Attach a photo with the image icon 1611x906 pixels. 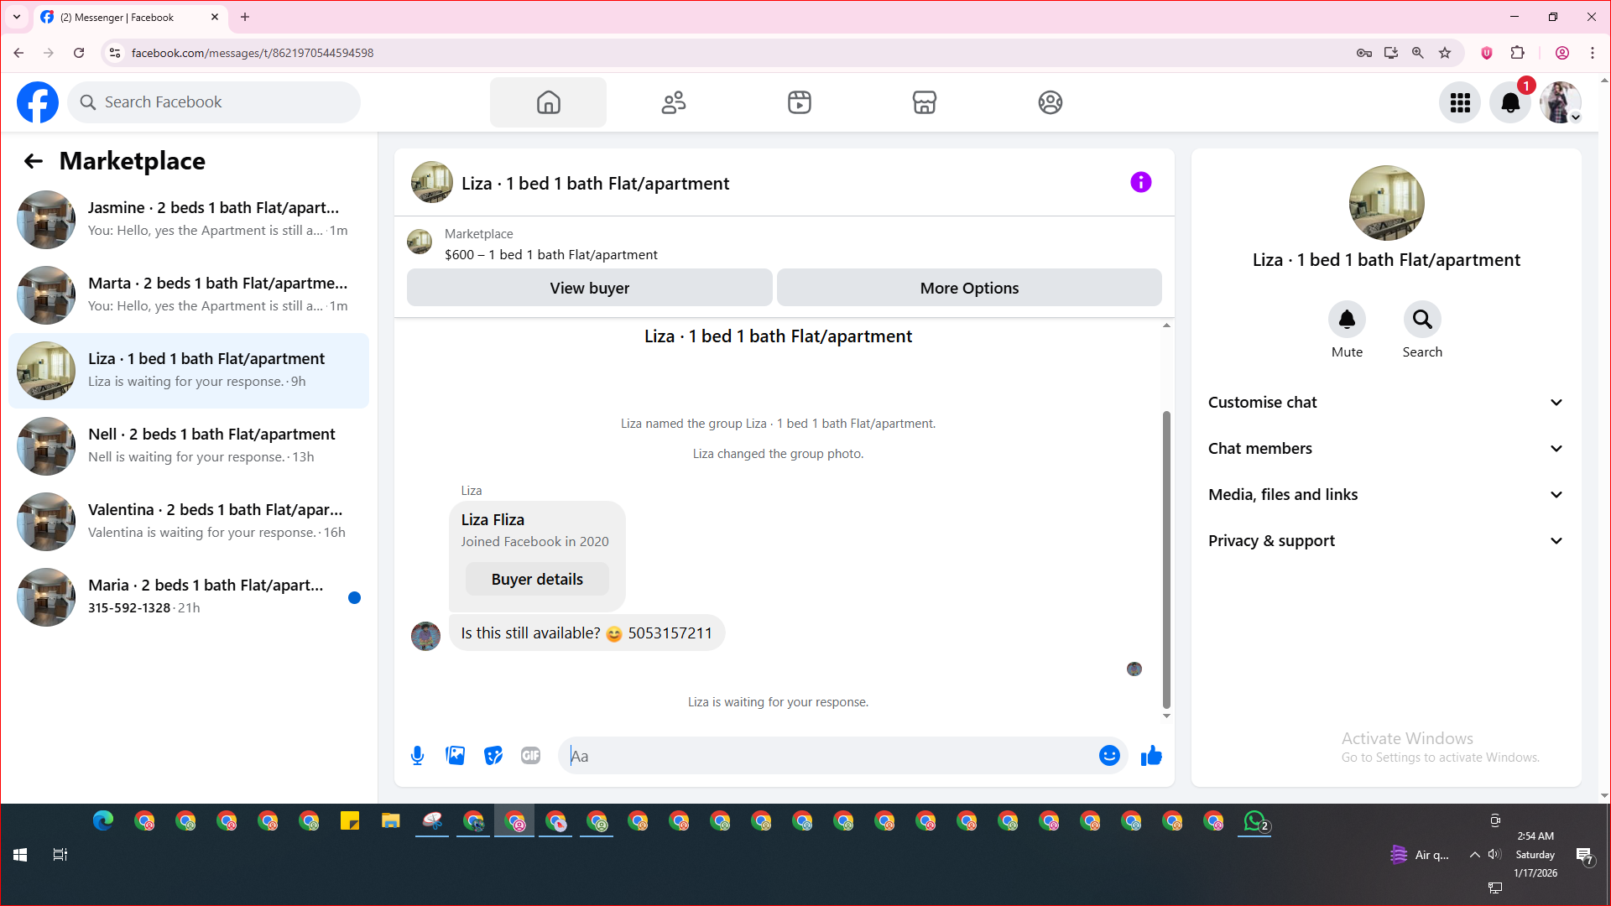point(455,756)
